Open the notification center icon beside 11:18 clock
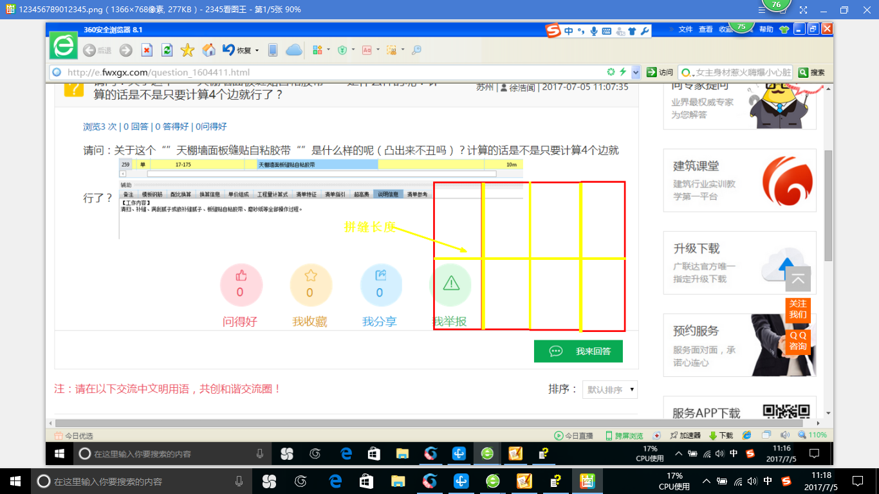The height and width of the screenshot is (494, 879). click(857, 481)
